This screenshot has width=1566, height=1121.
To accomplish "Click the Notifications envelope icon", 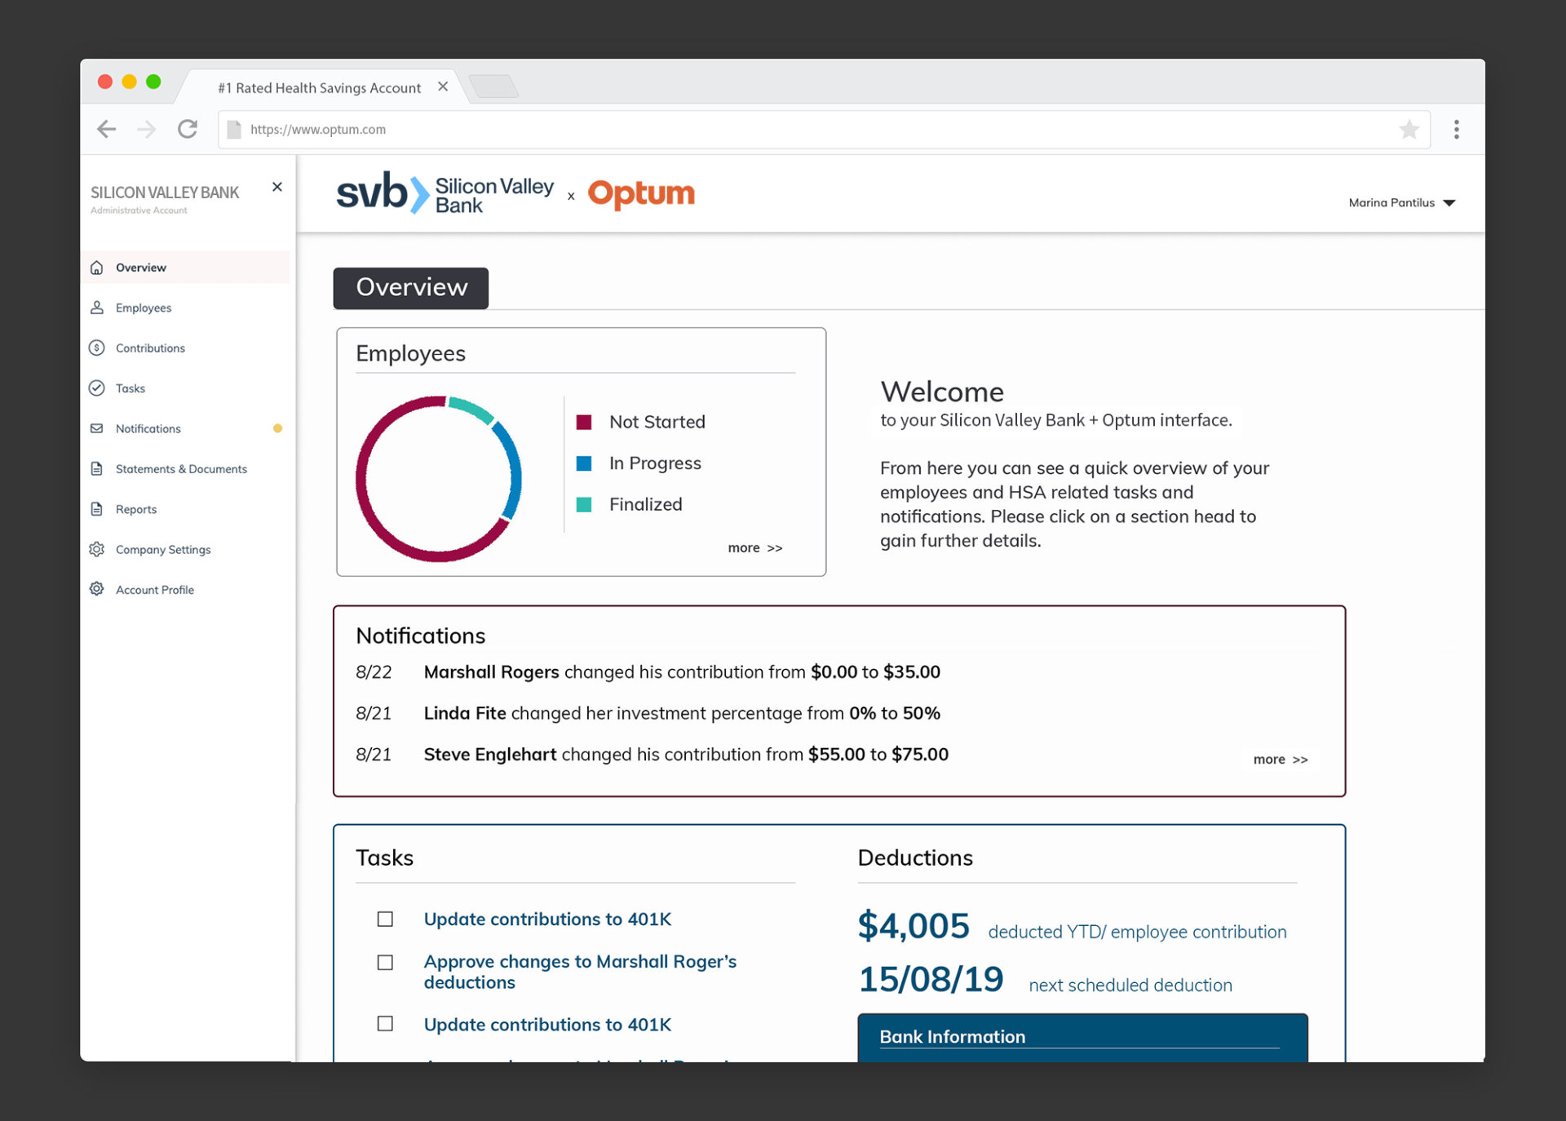I will pos(96,428).
